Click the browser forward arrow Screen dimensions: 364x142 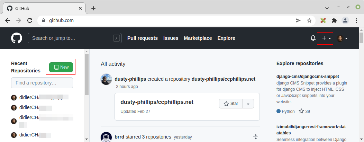coord(19,20)
